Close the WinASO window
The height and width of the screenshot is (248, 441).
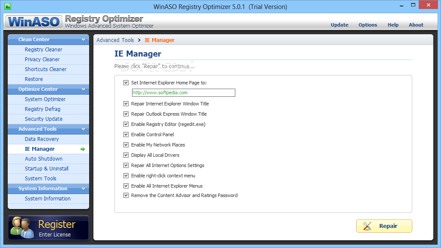(x=428, y=5)
